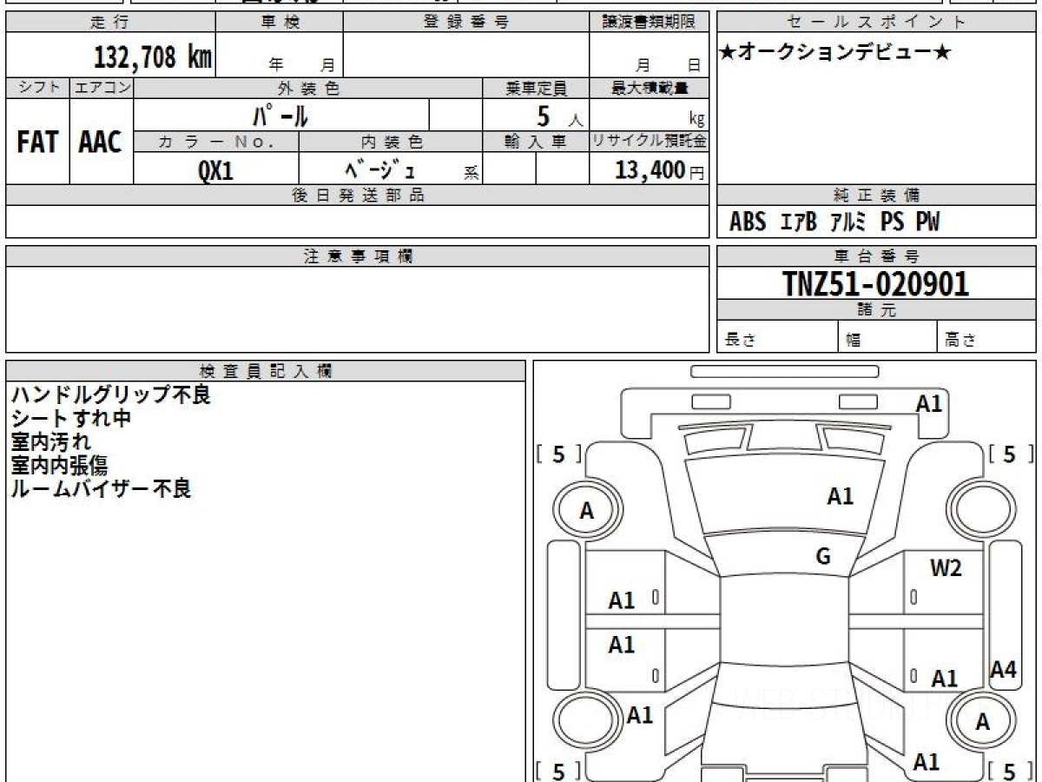
Task: Click the カラーNo. header cell
Action: [x=216, y=142]
